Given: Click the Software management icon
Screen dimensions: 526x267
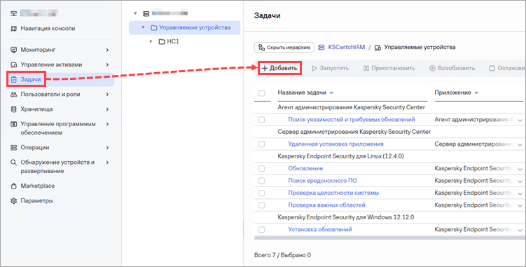Looking at the screenshot, I should (14, 124).
